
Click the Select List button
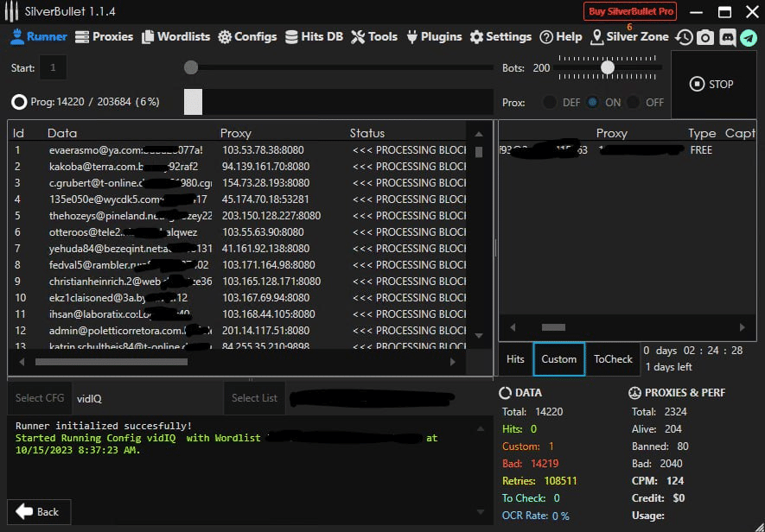(254, 398)
